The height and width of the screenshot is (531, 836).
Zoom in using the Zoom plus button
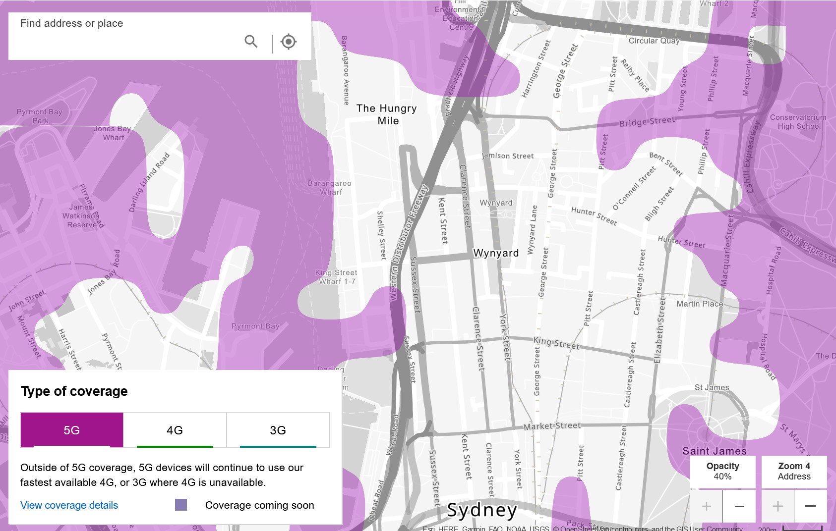(777, 506)
